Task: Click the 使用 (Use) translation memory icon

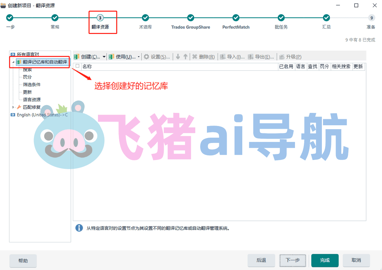Action: click(111, 57)
